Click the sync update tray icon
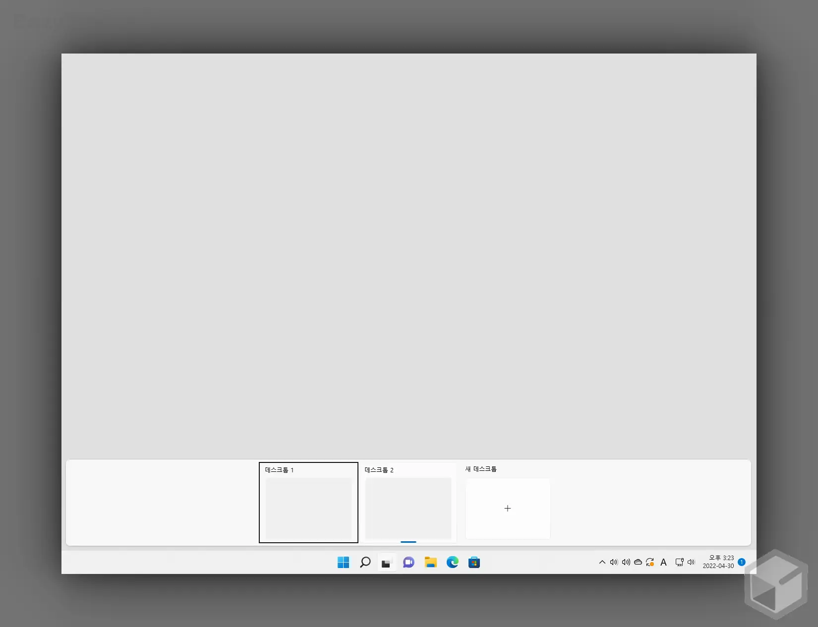Image resolution: width=818 pixels, height=627 pixels. click(650, 562)
